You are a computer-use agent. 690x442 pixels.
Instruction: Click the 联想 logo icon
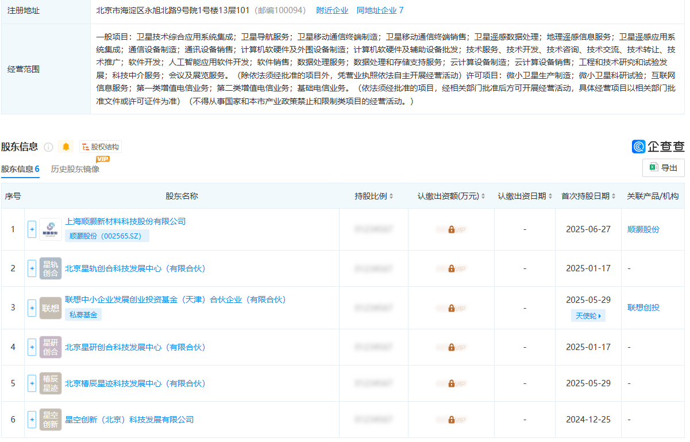click(51, 308)
